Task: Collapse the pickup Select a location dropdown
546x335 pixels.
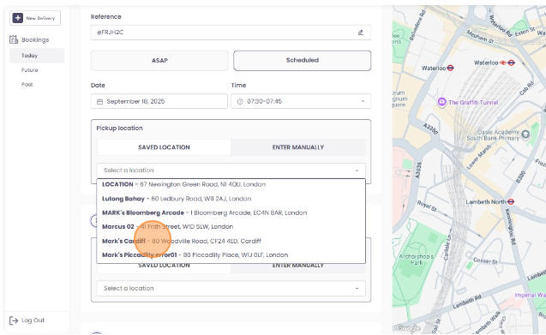Action: point(357,170)
